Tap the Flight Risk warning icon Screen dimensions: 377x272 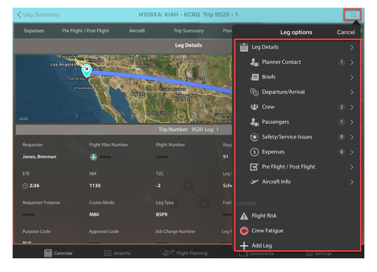(x=244, y=216)
